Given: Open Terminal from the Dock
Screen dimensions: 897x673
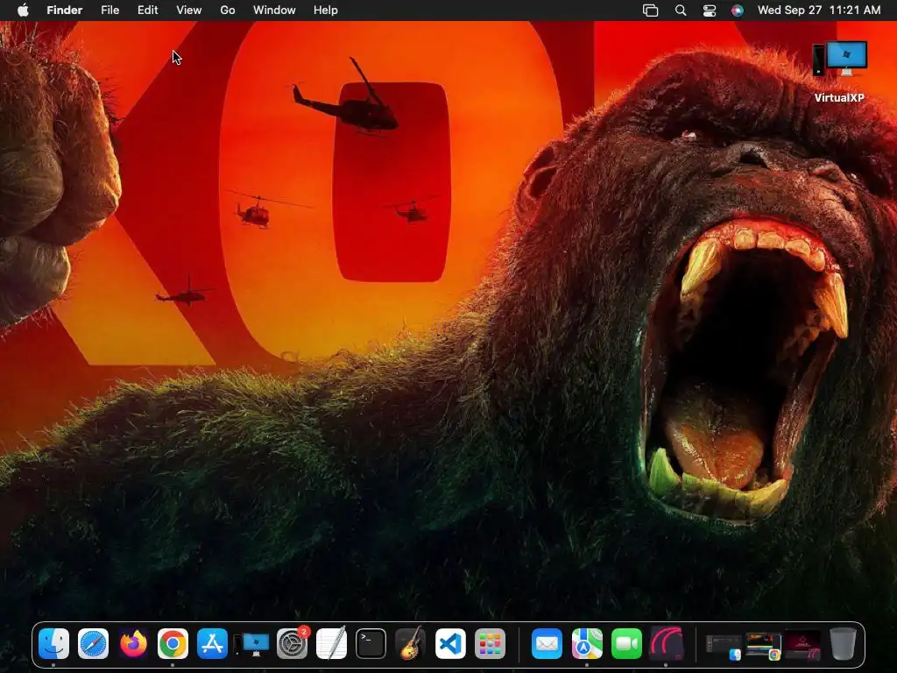Looking at the screenshot, I should click(371, 644).
